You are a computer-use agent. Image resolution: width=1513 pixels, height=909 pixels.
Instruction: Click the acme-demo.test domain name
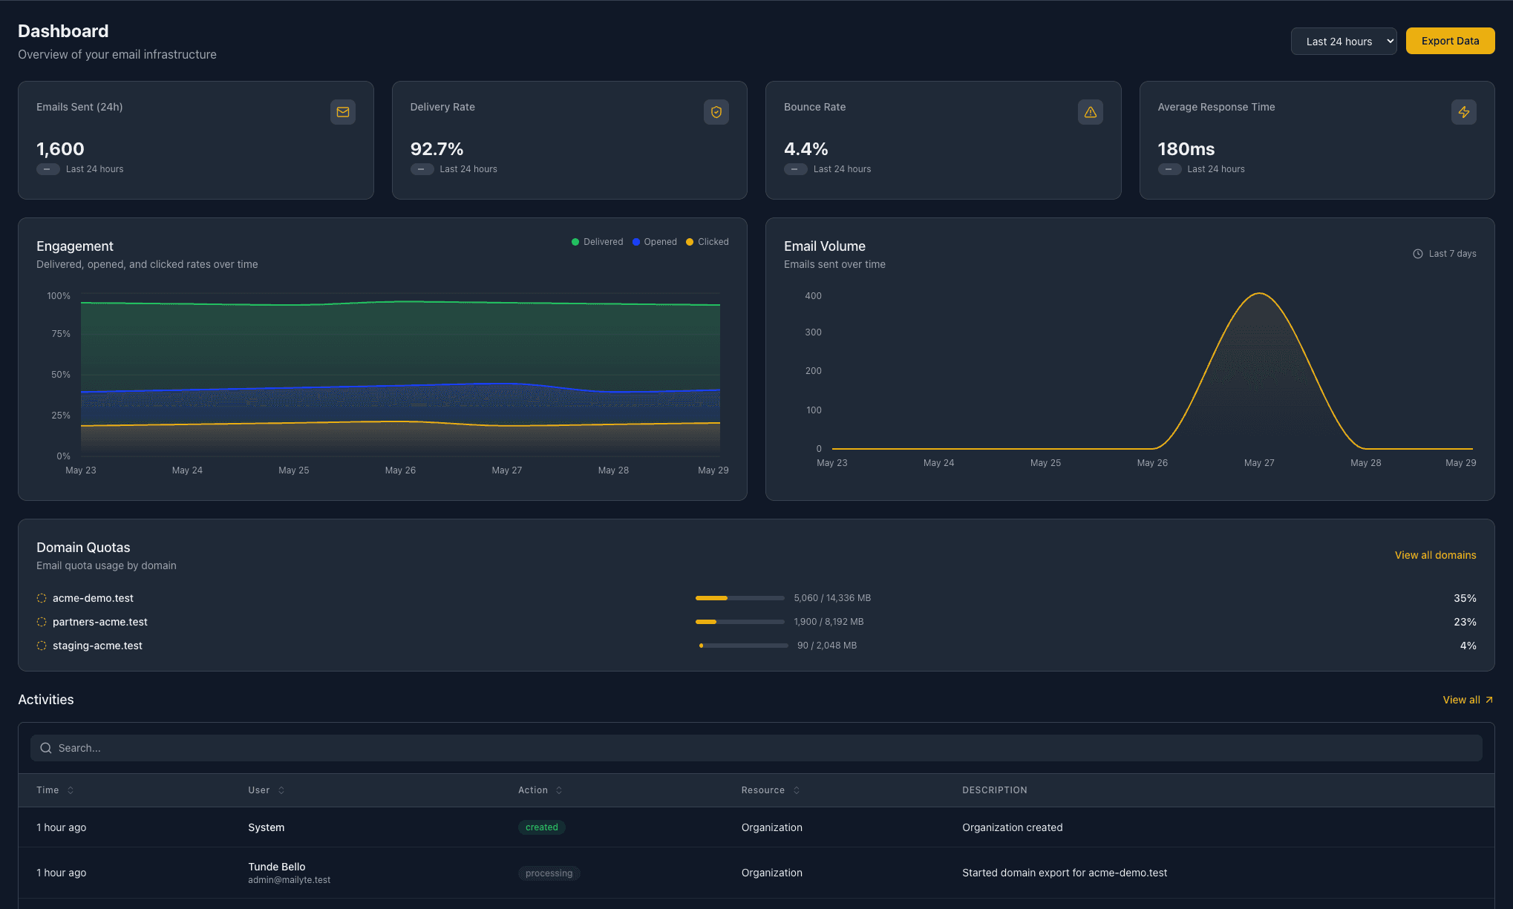tap(93, 598)
